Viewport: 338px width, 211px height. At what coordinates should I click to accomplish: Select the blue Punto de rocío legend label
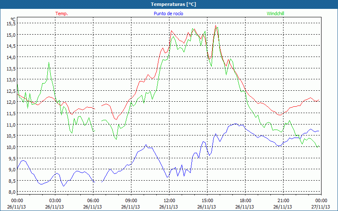[168, 14]
